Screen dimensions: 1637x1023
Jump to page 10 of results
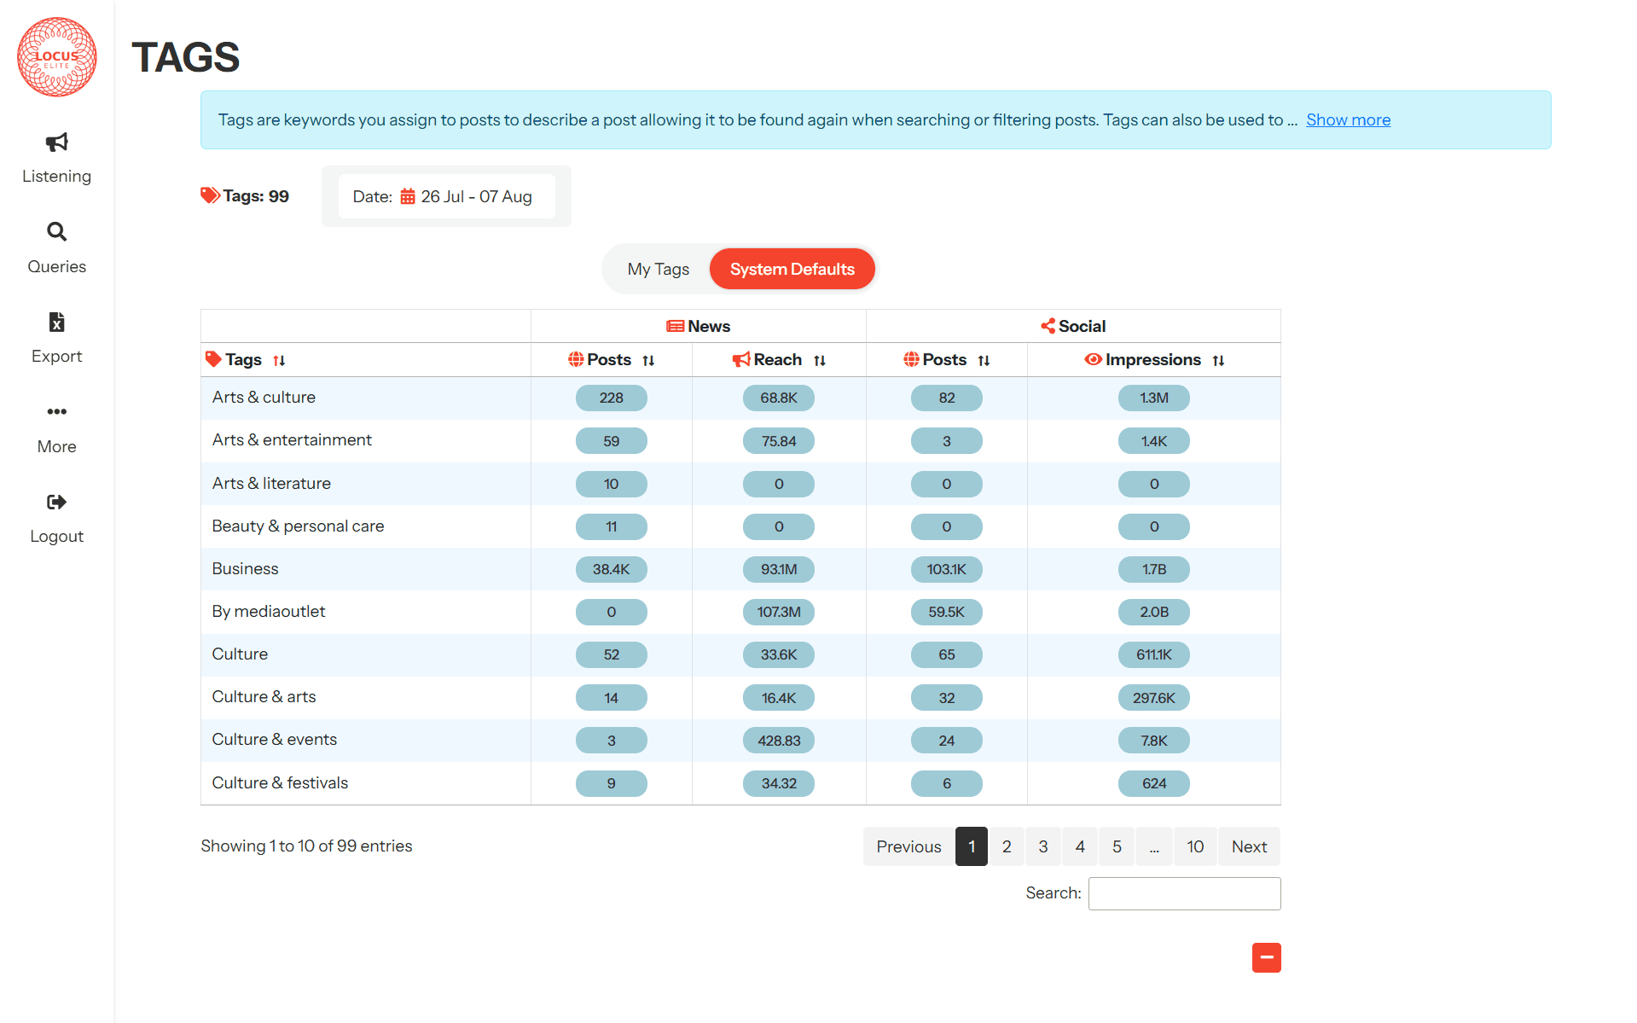pos(1194,846)
